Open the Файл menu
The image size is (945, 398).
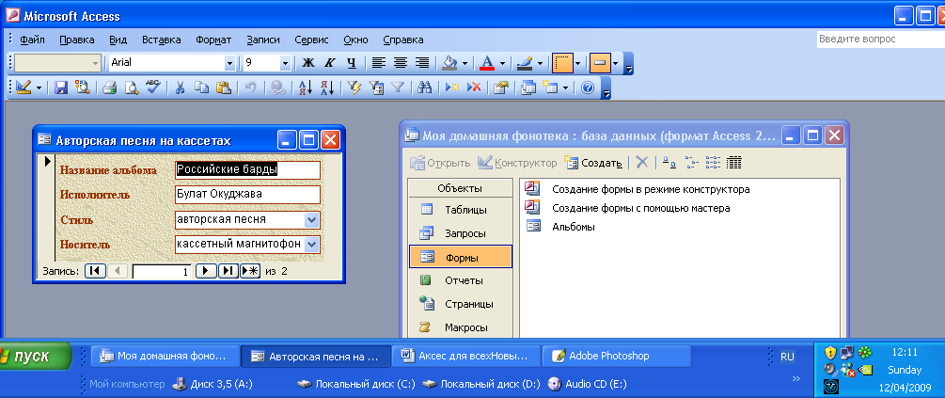click(x=33, y=40)
